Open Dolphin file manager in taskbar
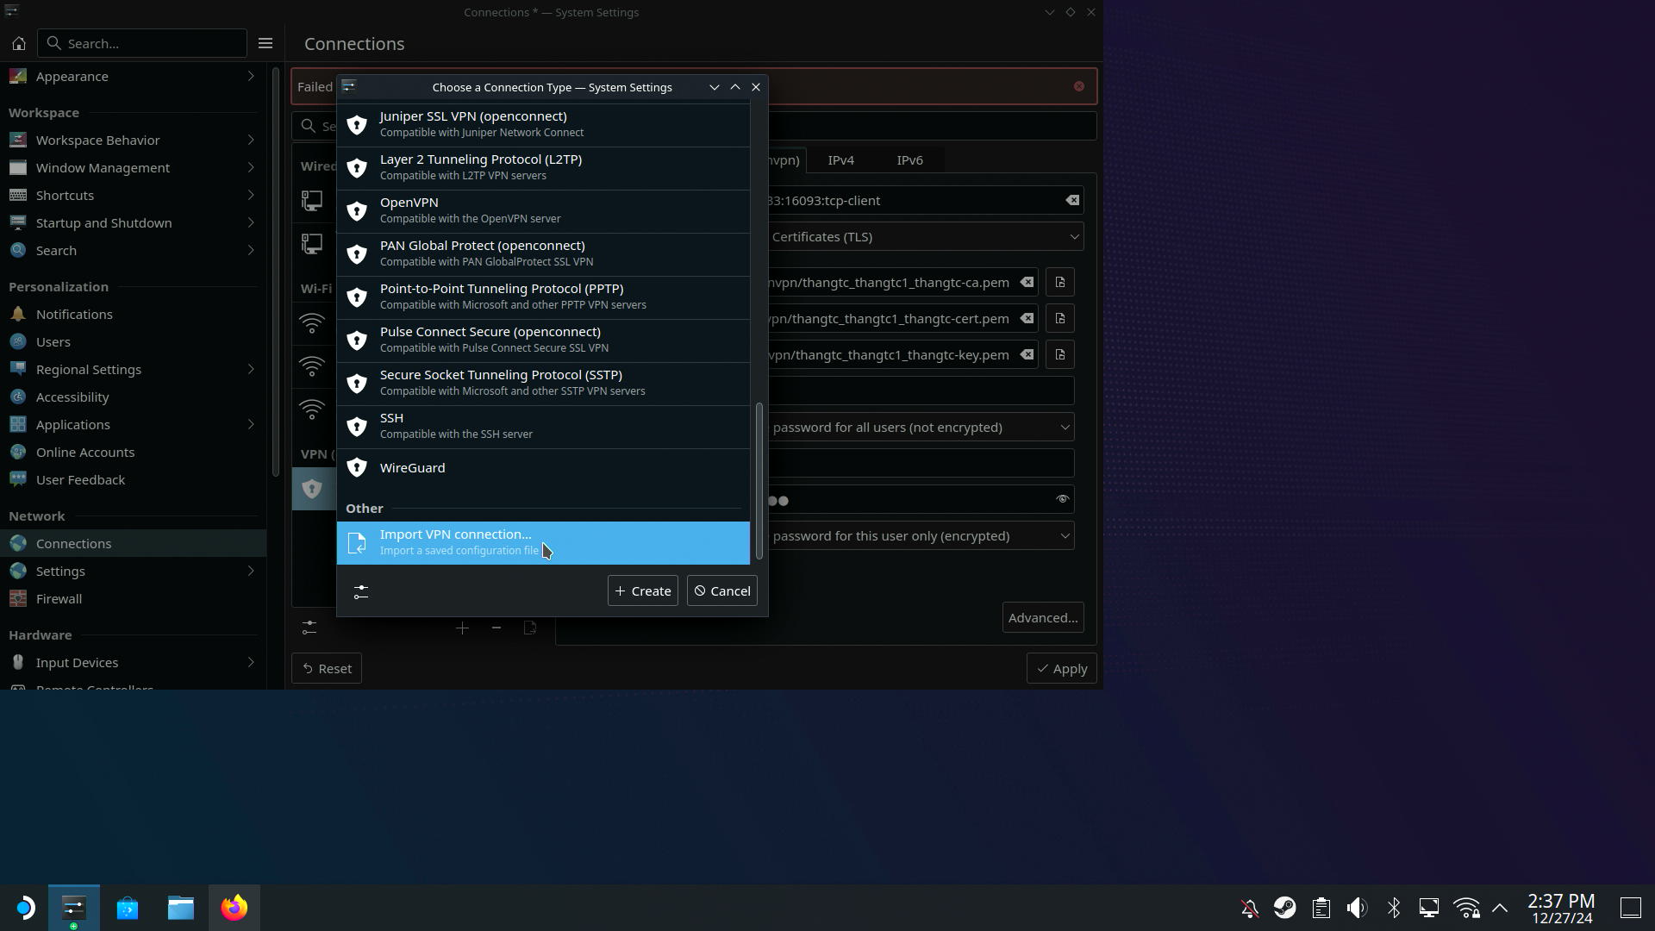This screenshot has width=1655, height=931. click(x=180, y=908)
